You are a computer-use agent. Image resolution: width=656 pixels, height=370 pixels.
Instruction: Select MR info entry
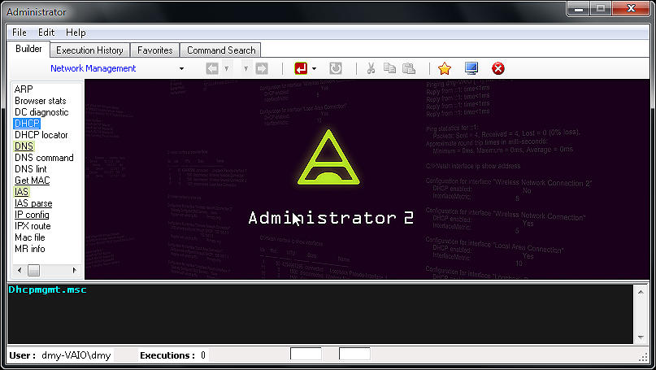(x=30, y=249)
